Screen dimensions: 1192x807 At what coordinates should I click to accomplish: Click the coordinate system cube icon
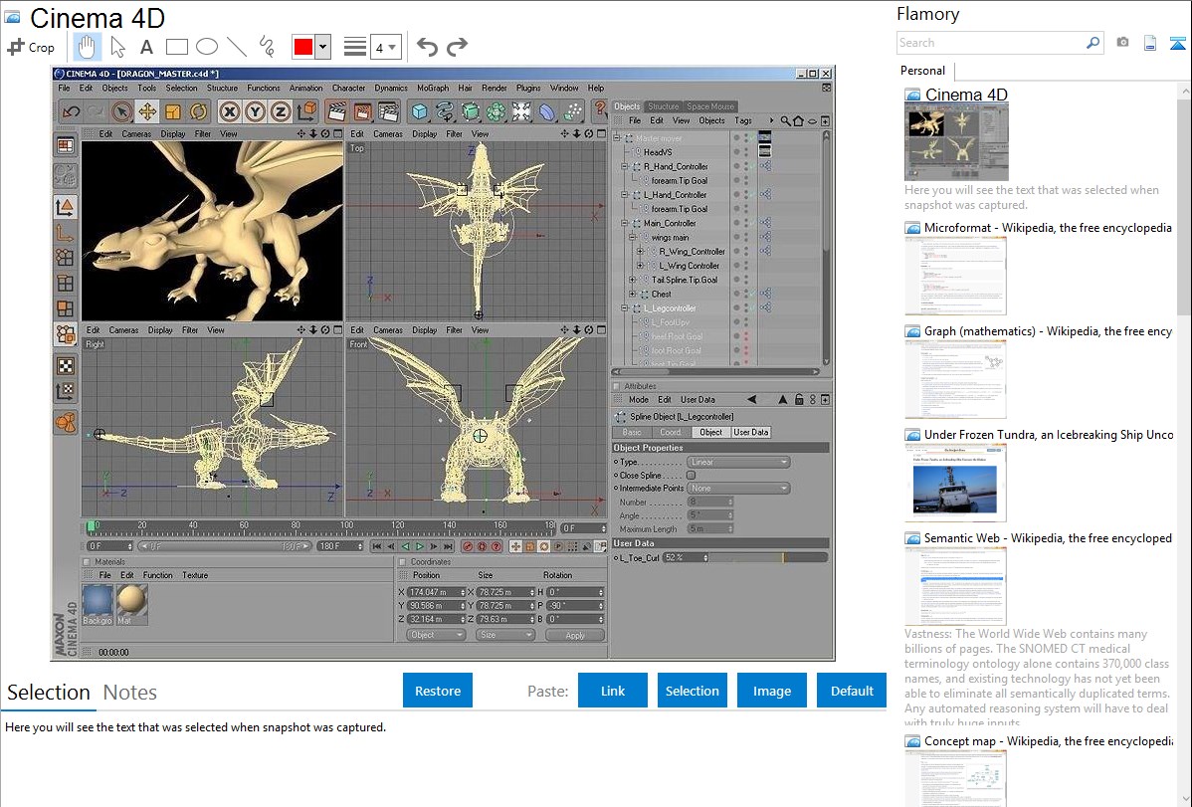pos(307,111)
